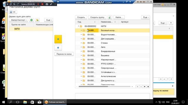Click the Группа на сайте column header
This screenshot has width=188, height=105.
21,24
